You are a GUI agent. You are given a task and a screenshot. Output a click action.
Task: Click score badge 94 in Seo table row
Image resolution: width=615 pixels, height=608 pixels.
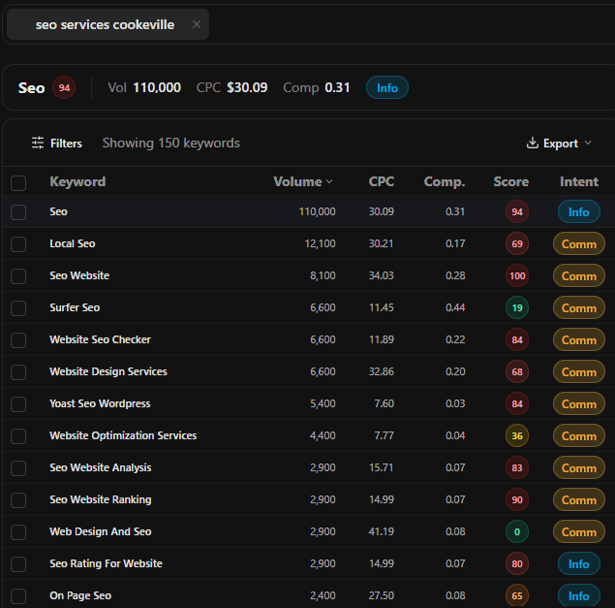click(517, 211)
